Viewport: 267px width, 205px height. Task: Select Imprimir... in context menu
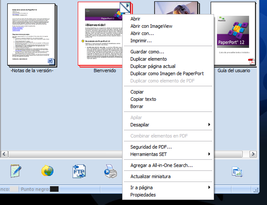pyautogui.click(x=168, y=41)
